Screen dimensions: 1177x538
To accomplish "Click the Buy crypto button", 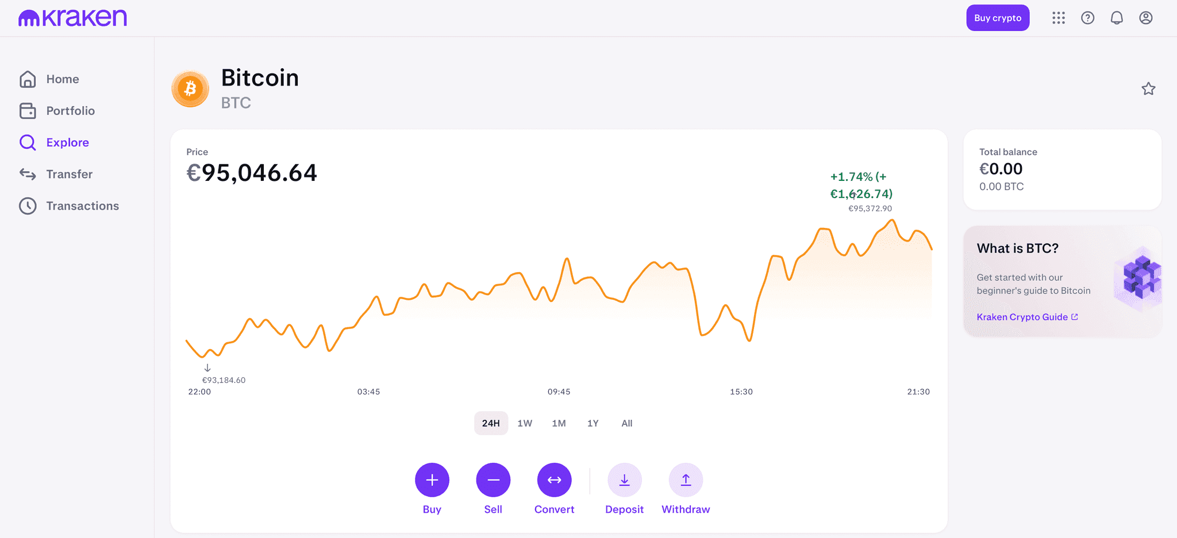I will click(998, 18).
